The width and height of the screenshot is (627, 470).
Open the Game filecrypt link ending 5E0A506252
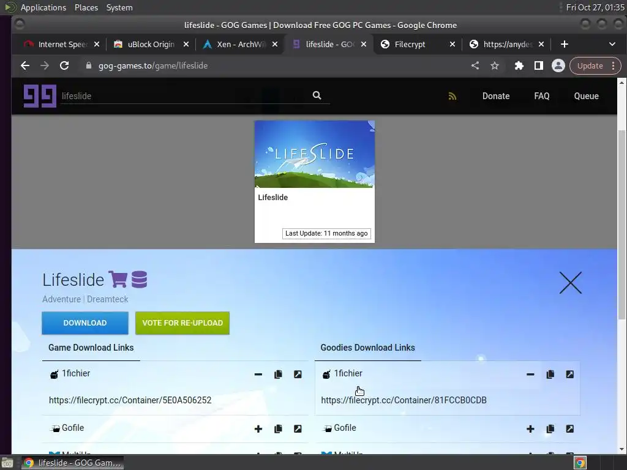tap(130, 400)
